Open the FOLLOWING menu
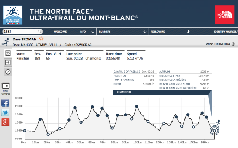238x148 pixels. [158, 32]
